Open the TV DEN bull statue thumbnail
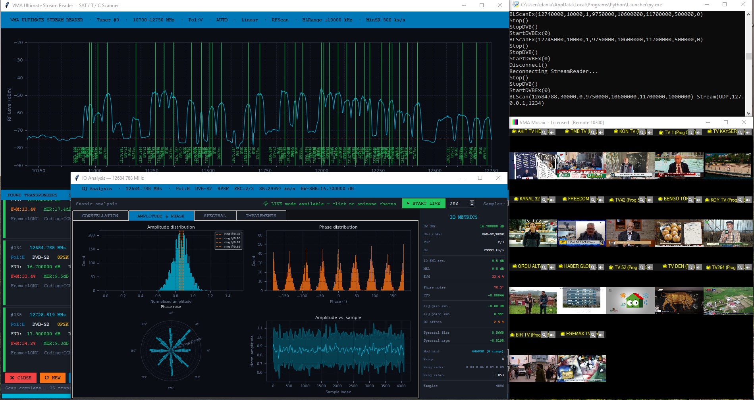The image size is (754, 400). tap(679, 301)
